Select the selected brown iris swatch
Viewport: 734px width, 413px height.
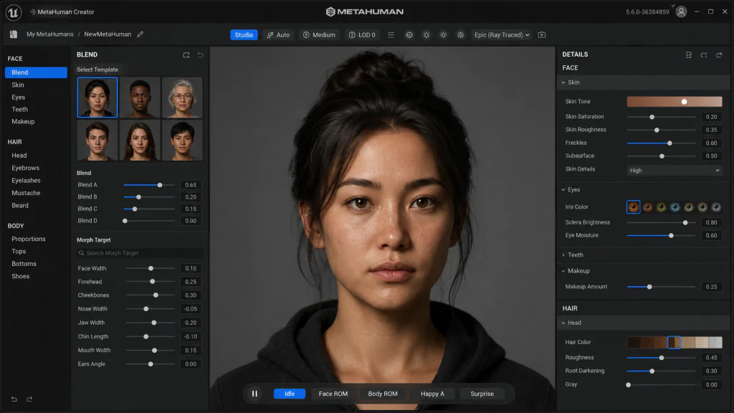tap(634, 207)
